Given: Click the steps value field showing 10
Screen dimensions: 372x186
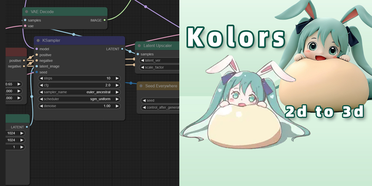Looking at the screenshot, I should coord(79,78).
